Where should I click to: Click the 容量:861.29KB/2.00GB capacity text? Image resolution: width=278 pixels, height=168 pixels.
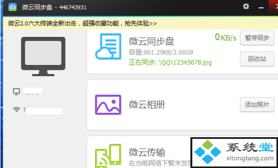point(161,52)
